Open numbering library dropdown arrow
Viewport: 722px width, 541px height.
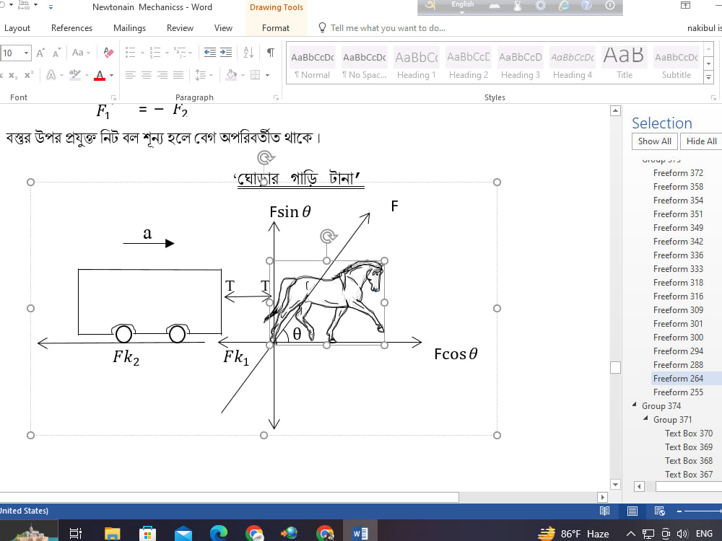click(x=167, y=53)
